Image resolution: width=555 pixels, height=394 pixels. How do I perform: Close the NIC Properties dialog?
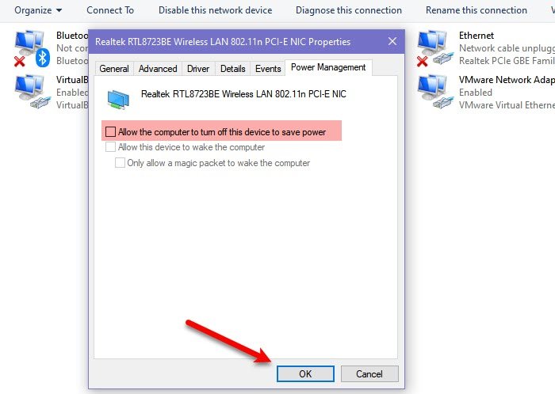click(x=392, y=40)
